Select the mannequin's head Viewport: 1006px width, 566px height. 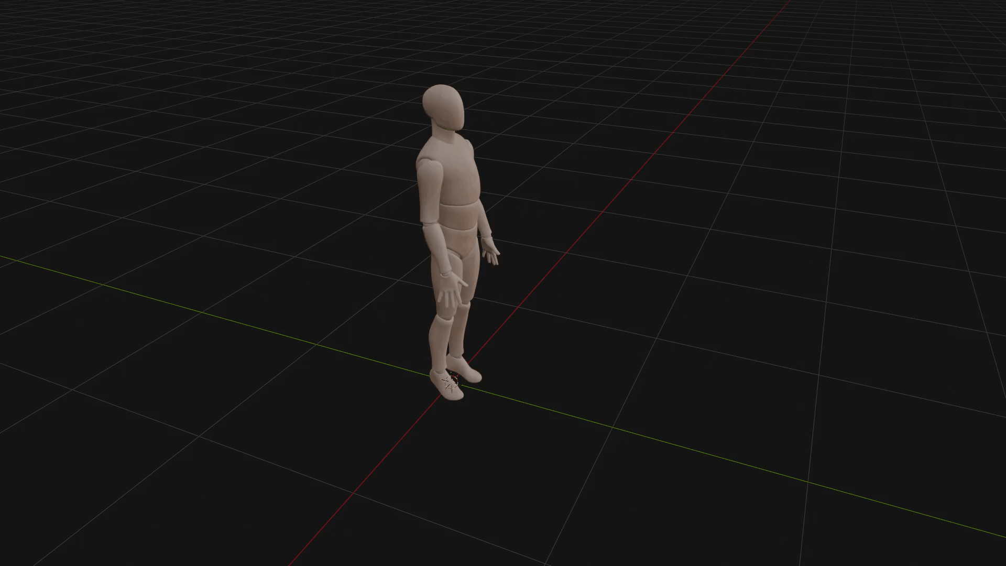(443, 107)
